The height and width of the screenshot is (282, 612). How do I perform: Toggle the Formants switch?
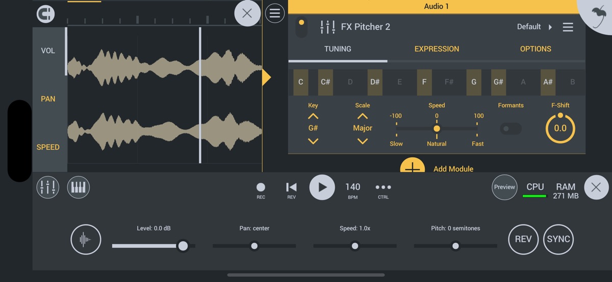pos(510,129)
